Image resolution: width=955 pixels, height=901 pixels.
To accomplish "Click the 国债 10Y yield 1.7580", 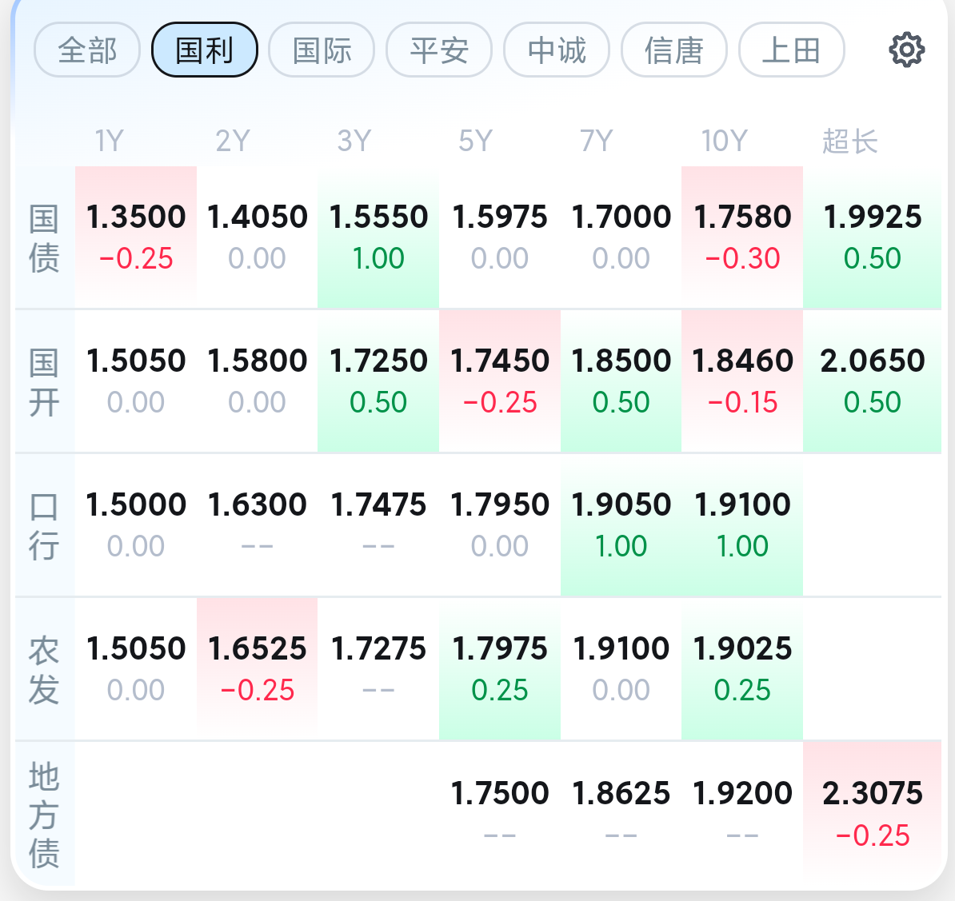I will [742, 237].
